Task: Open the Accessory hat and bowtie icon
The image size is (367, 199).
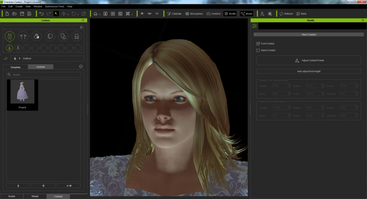Action: tap(76, 36)
